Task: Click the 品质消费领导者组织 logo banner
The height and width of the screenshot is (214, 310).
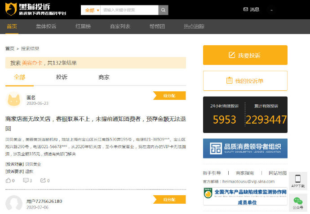Action: click(x=245, y=148)
